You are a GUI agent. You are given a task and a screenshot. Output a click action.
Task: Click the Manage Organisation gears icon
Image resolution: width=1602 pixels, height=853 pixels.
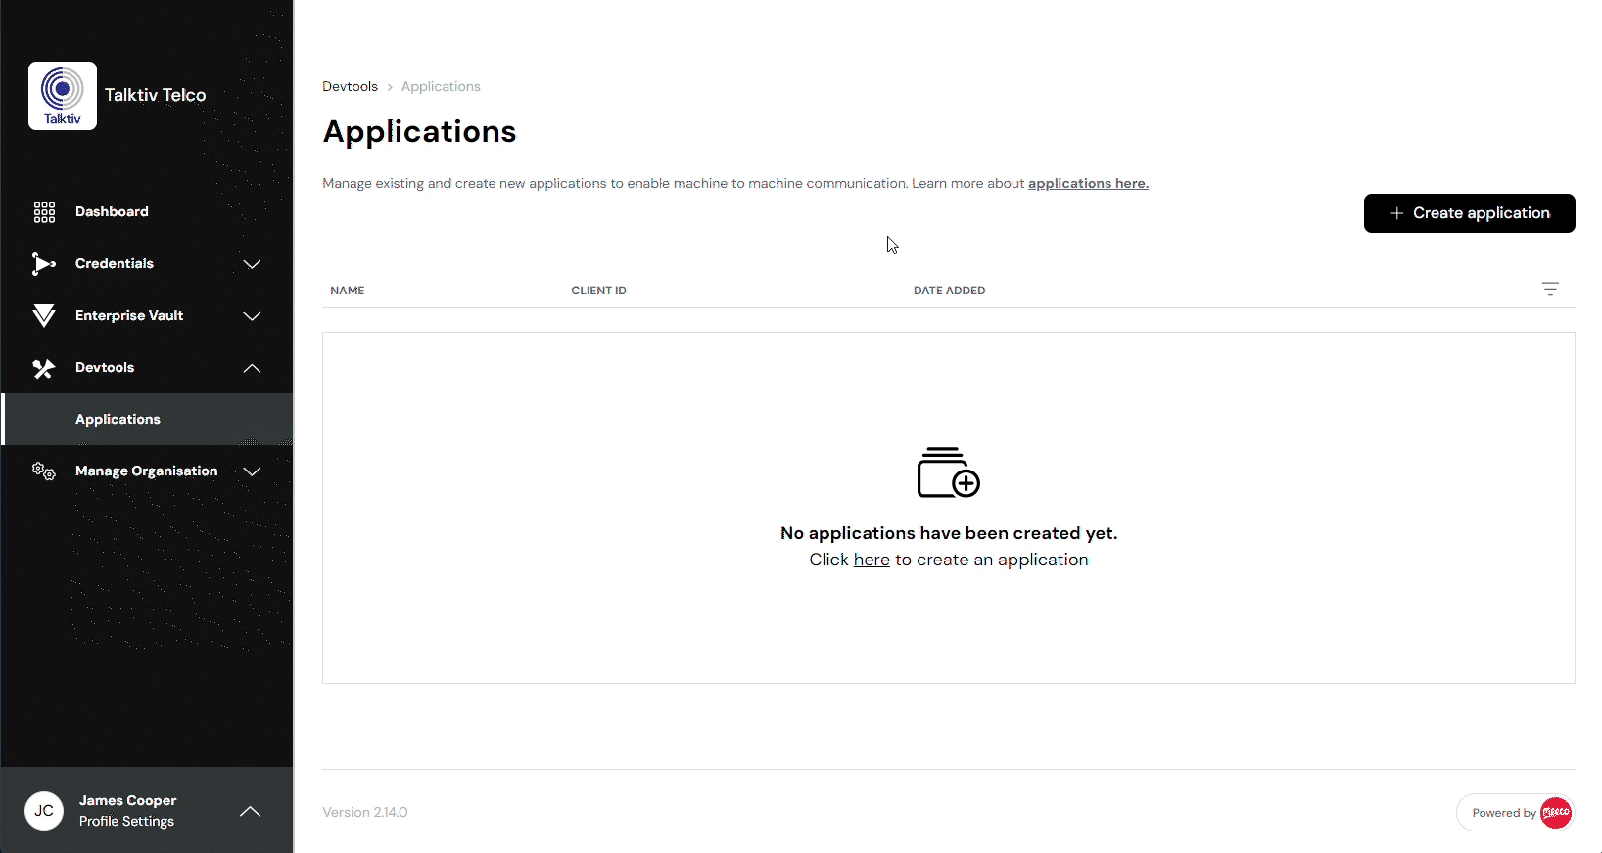(x=44, y=471)
